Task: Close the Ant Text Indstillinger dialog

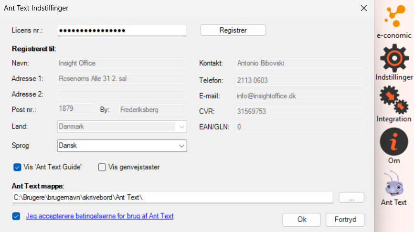Action: pos(364,8)
